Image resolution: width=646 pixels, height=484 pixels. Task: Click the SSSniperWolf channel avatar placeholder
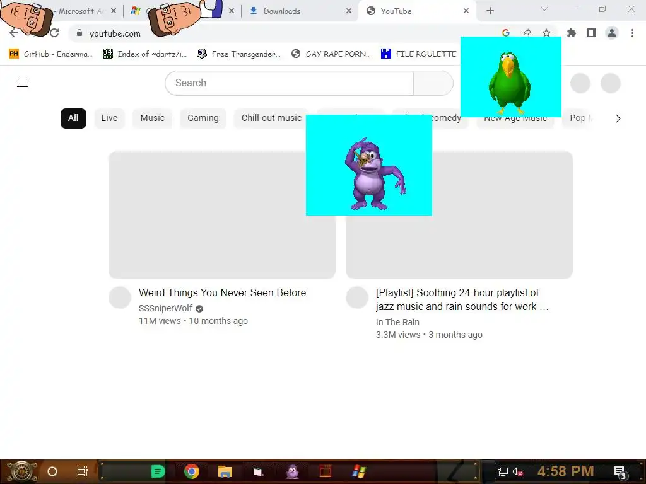(120, 297)
